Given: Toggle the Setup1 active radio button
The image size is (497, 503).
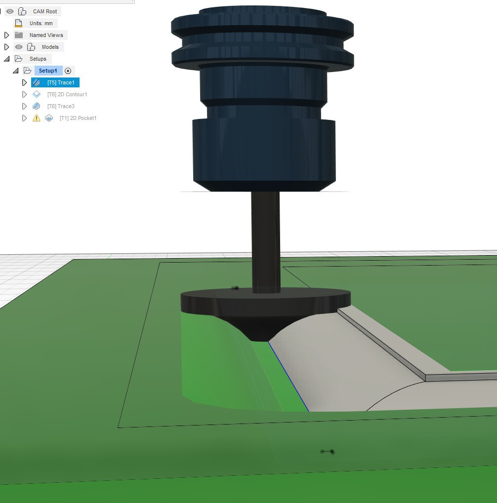Looking at the screenshot, I should (x=68, y=71).
